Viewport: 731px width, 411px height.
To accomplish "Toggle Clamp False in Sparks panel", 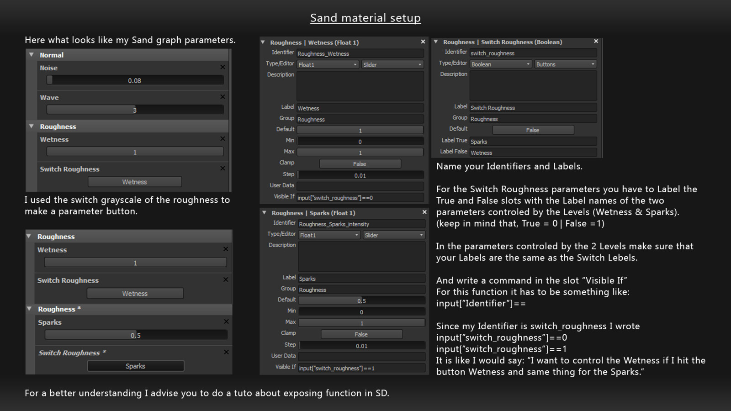I will (361, 334).
